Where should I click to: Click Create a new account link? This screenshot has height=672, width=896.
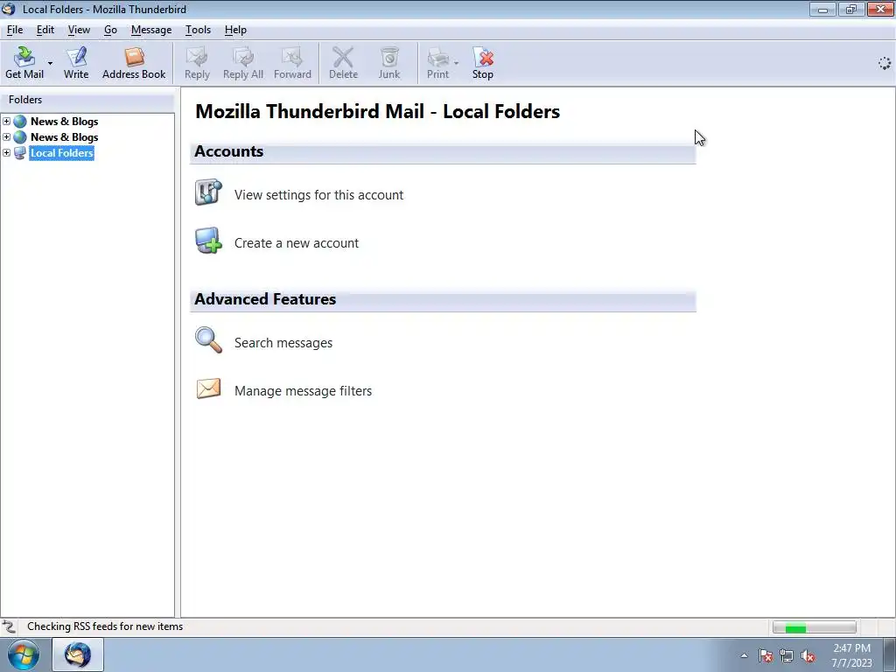click(x=297, y=243)
